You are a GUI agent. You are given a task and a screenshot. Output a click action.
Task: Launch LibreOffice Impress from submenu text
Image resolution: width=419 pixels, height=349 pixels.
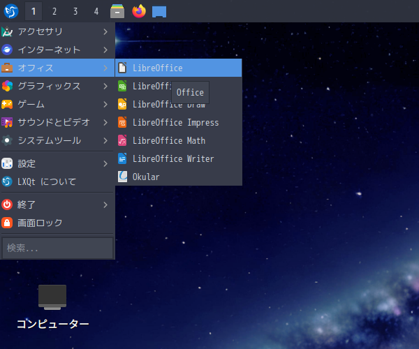click(175, 122)
